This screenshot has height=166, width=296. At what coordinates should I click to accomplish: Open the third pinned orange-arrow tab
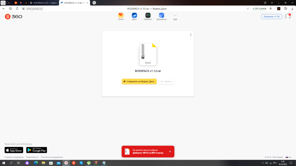pyautogui.click(x=26, y=3)
